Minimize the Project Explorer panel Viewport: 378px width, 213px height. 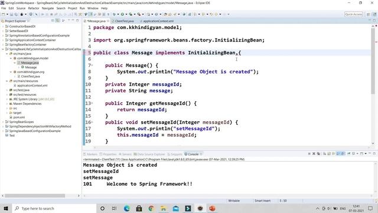pos(73,21)
